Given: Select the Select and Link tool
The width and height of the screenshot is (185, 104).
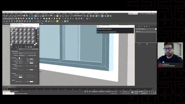Looking at the screenshot, I should pos(10,16).
